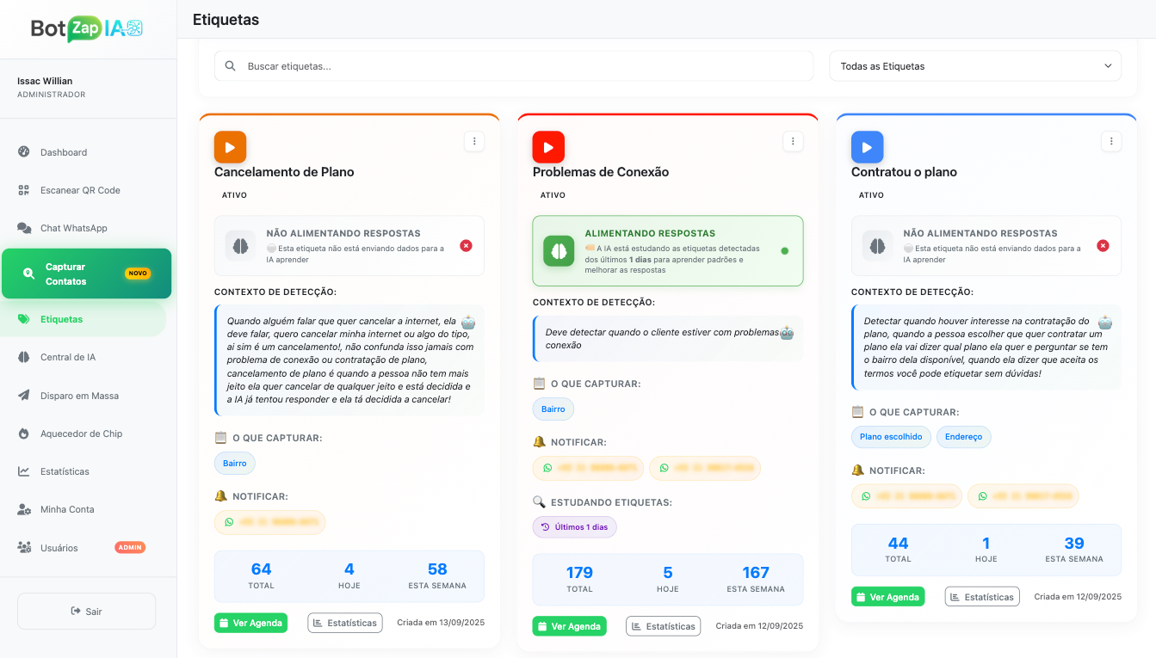Open the Todas as Etiquetas filter dropdown
1156x658 pixels.
click(974, 65)
